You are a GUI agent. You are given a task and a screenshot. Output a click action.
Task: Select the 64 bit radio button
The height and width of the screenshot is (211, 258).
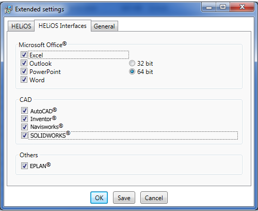coord(132,71)
